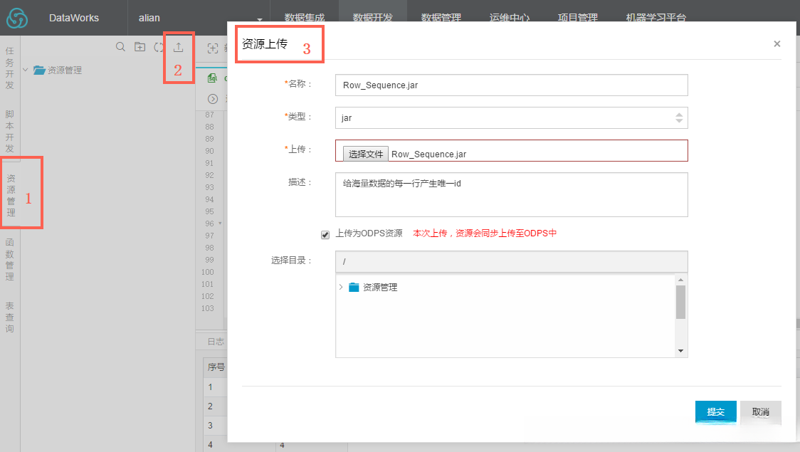Screen dimensions: 800x452
Task: Click the directory list scroll-down arrow
Action: click(x=680, y=351)
